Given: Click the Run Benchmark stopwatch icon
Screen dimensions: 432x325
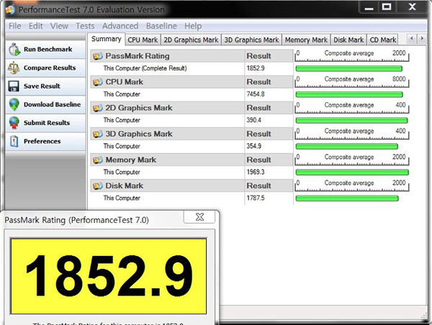Looking at the screenshot, I should (14, 50).
